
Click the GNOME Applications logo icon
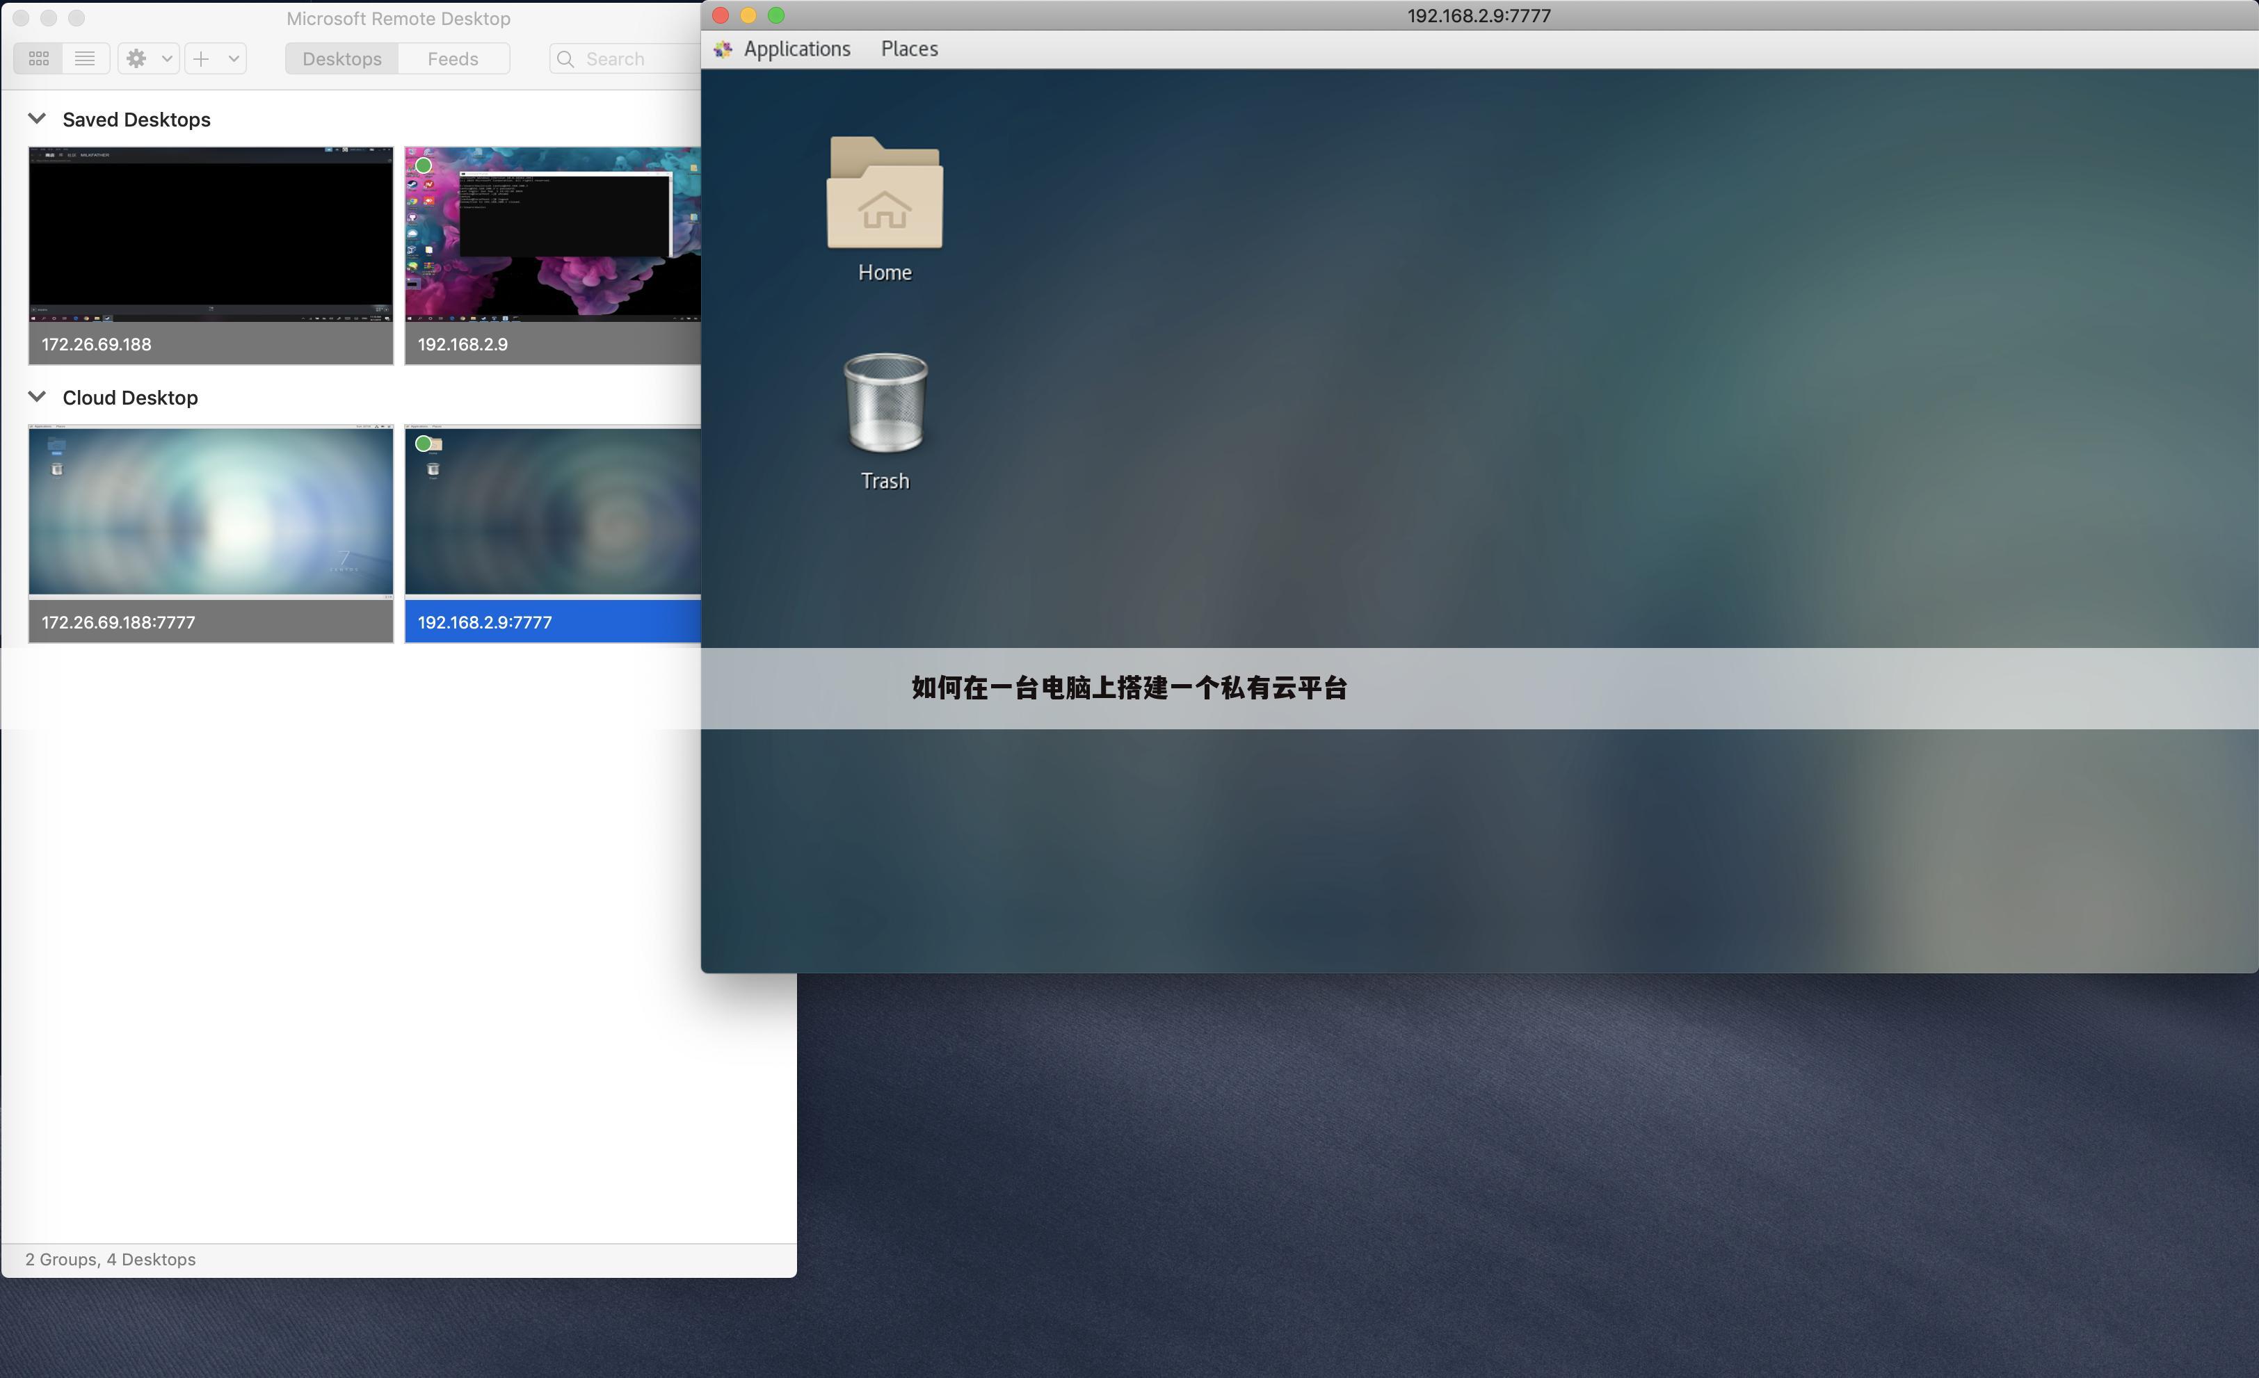(723, 49)
